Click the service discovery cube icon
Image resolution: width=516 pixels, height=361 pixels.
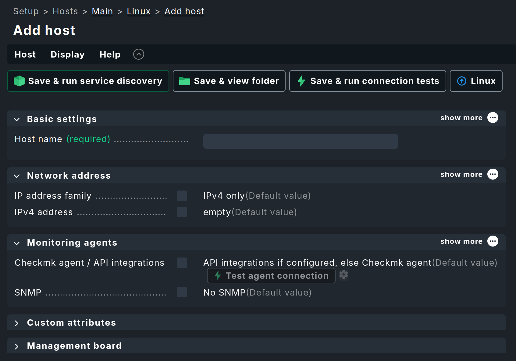point(19,81)
